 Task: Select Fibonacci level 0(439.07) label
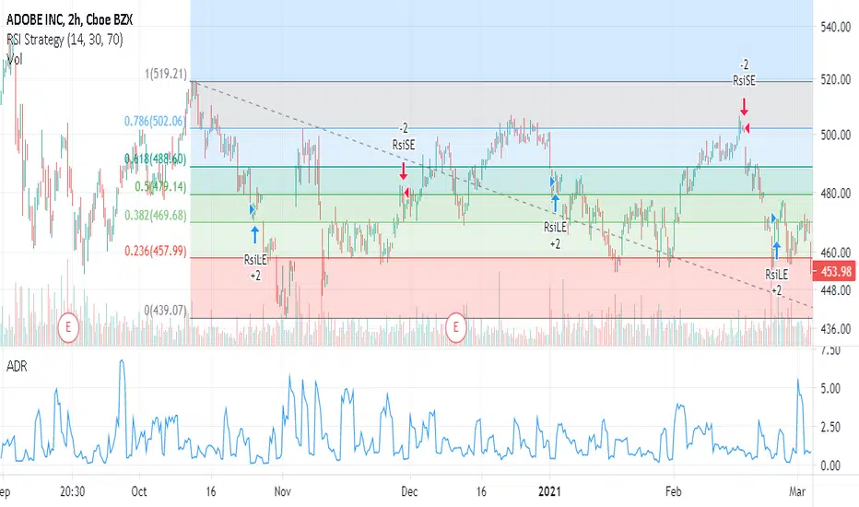[x=166, y=311]
